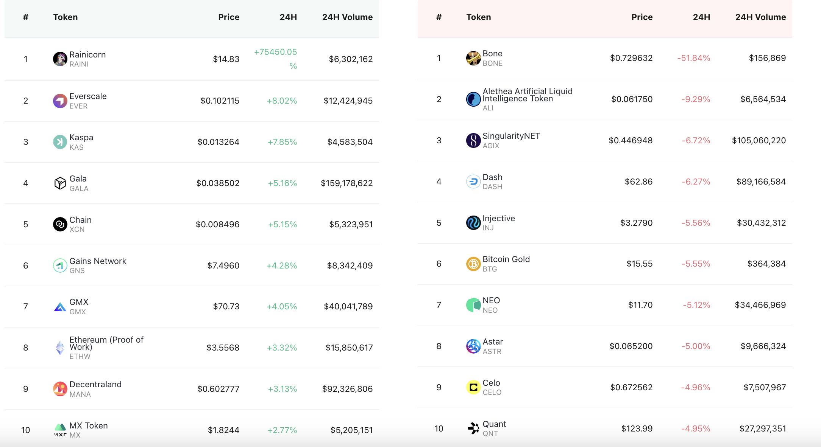The width and height of the screenshot is (821, 447).
Task: Click the Rainicorn token logo
Action: (60, 59)
